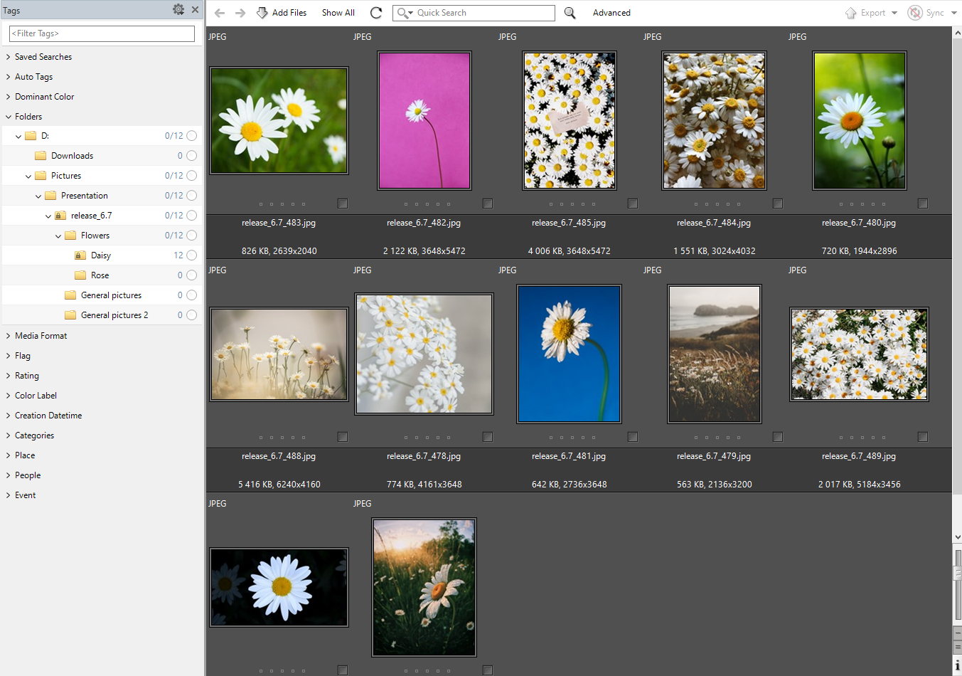Image resolution: width=962 pixels, height=676 pixels.
Task: Refresh the view with the reload icon
Action: tap(376, 13)
